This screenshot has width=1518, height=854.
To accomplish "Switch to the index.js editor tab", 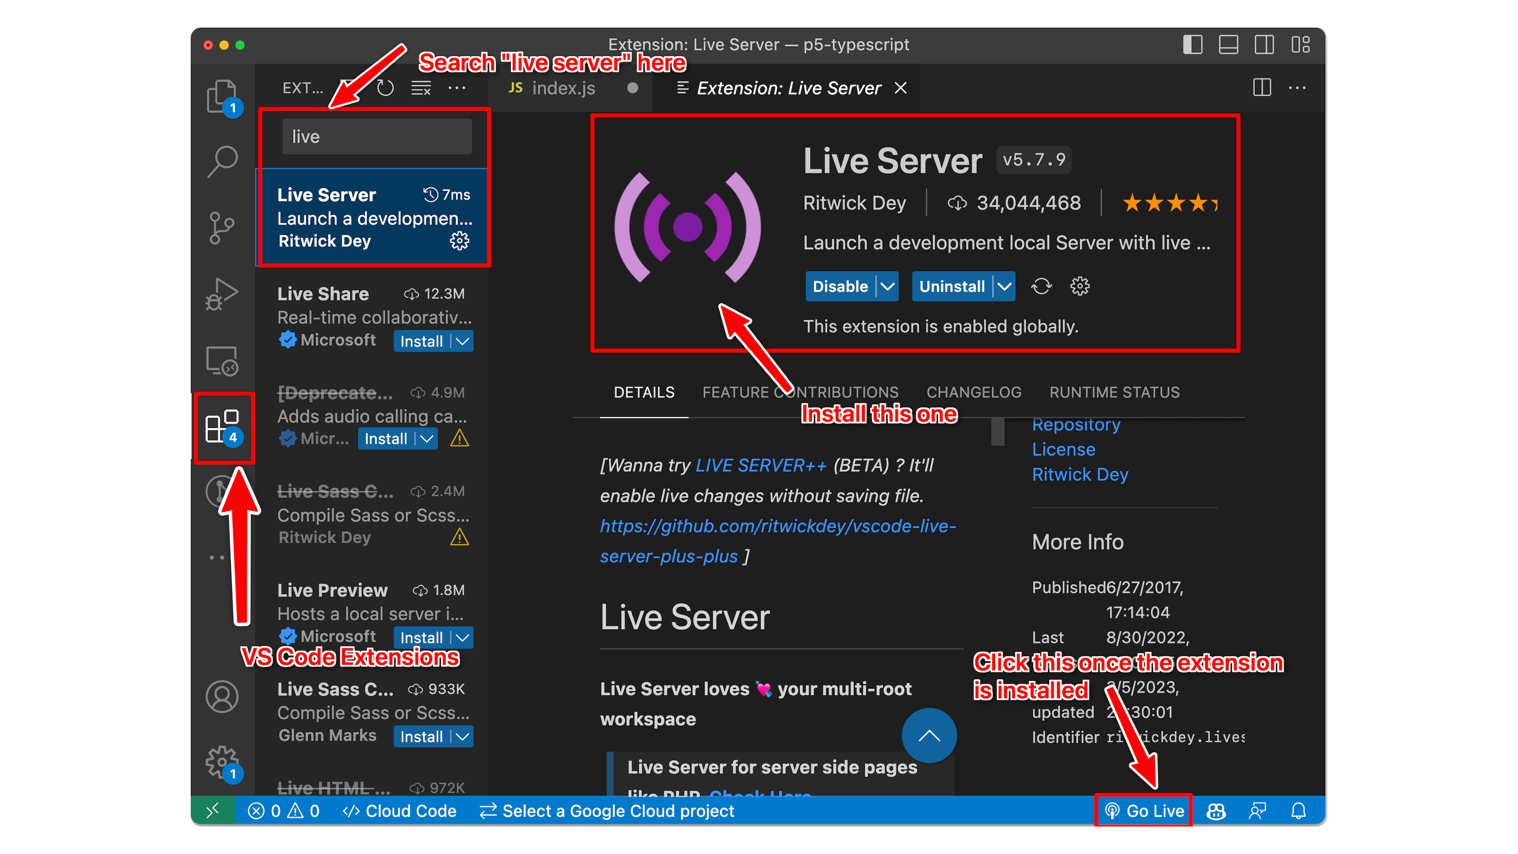I will pyautogui.click(x=571, y=88).
